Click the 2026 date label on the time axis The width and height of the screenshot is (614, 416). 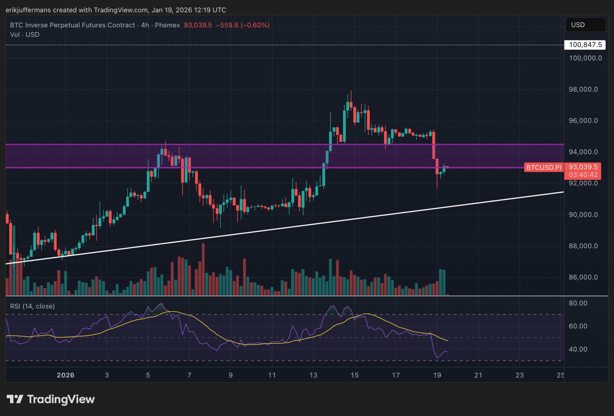click(66, 375)
